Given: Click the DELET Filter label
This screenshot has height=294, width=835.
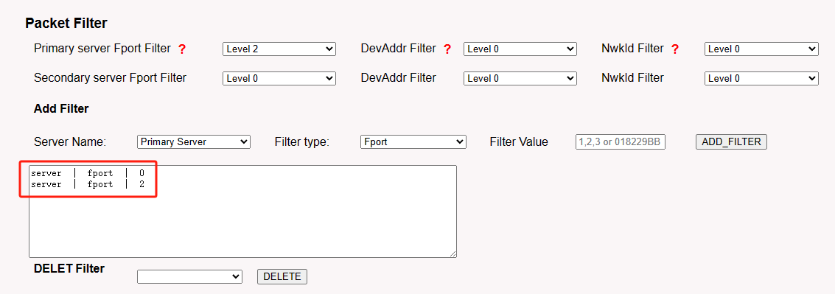Looking at the screenshot, I should pos(69,268).
